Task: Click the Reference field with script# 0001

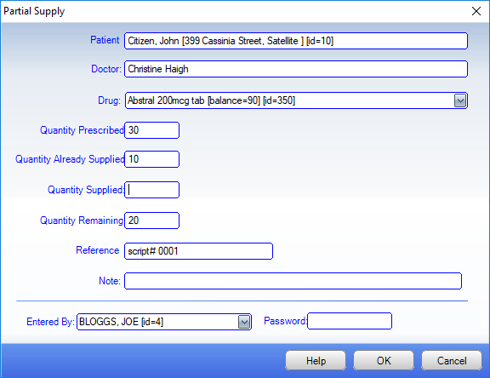Action: 198,251
